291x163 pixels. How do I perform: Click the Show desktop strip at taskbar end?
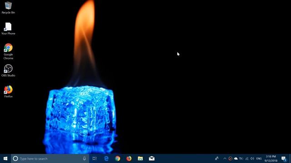tap(290, 158)
